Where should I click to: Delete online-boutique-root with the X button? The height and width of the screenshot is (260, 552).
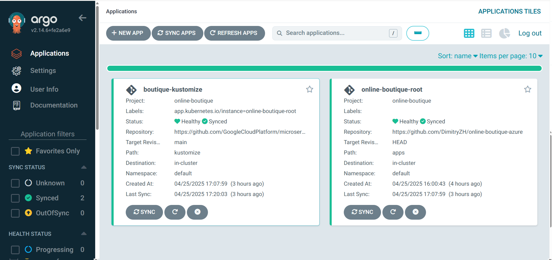point(415,212)
